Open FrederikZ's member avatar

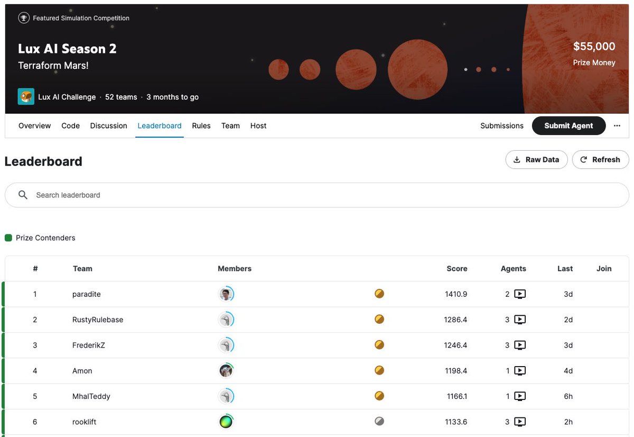[x=226, y=345]
